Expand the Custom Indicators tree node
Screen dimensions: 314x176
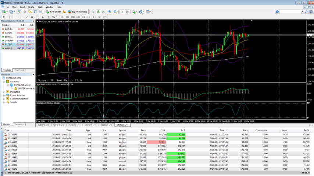pyautogui.click(x=4, y=99)
